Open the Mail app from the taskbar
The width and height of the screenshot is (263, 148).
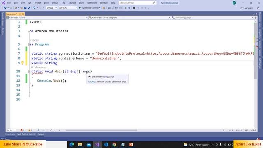(89, 144)
